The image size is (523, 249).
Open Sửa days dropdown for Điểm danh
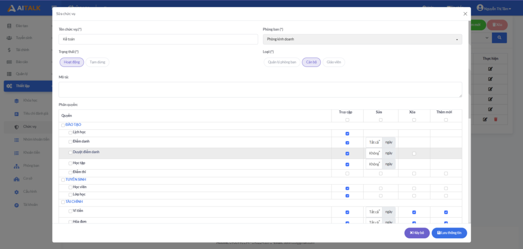pos(374,142)
